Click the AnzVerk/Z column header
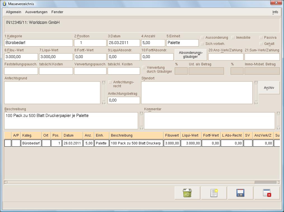 [x=263, y=135]
